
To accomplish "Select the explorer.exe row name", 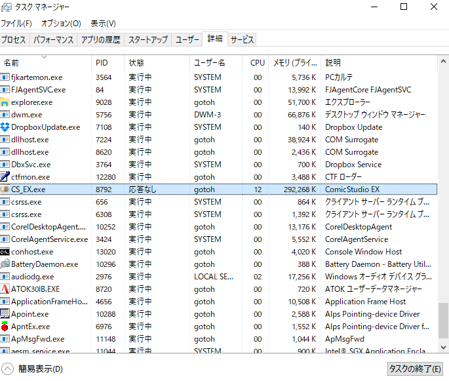I will pos(31,102).
